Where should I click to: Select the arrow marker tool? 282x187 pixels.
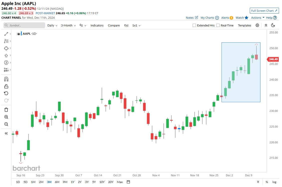pyautogui.click(x=6, y=56)
